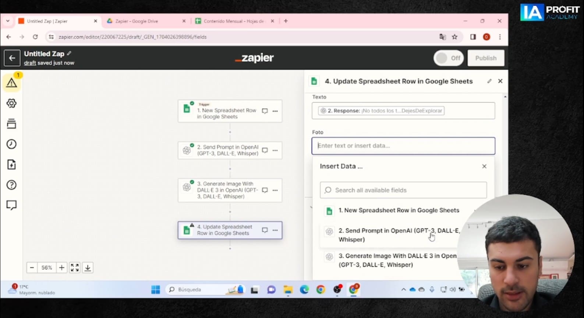The height and width of the screenshot is (318, 584).
Task: Open Microsoft Edge from the taskbar
Action: (304, 290)
